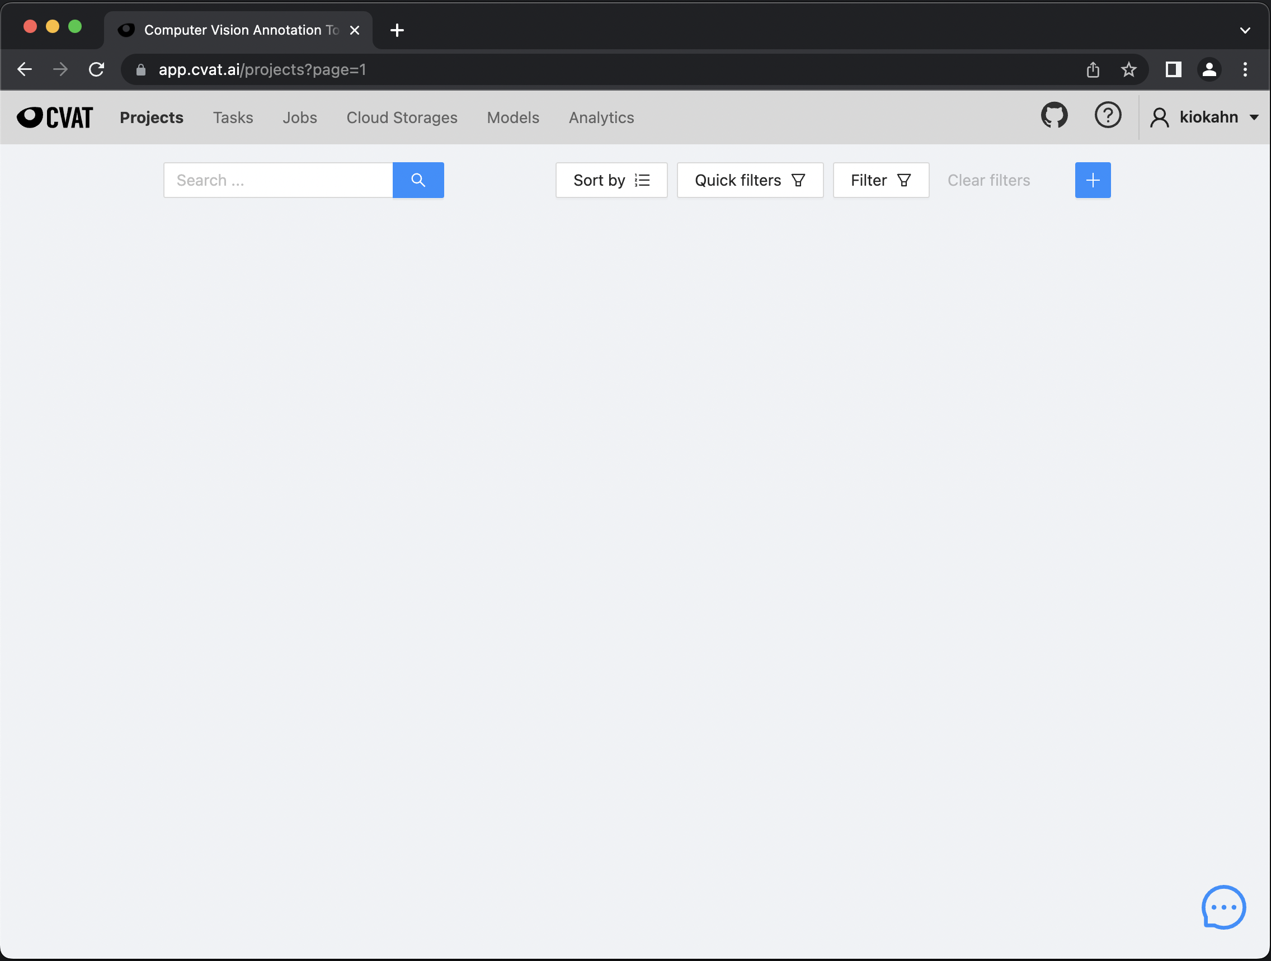Open the support chat bubble icon

tap(1223, 907)
